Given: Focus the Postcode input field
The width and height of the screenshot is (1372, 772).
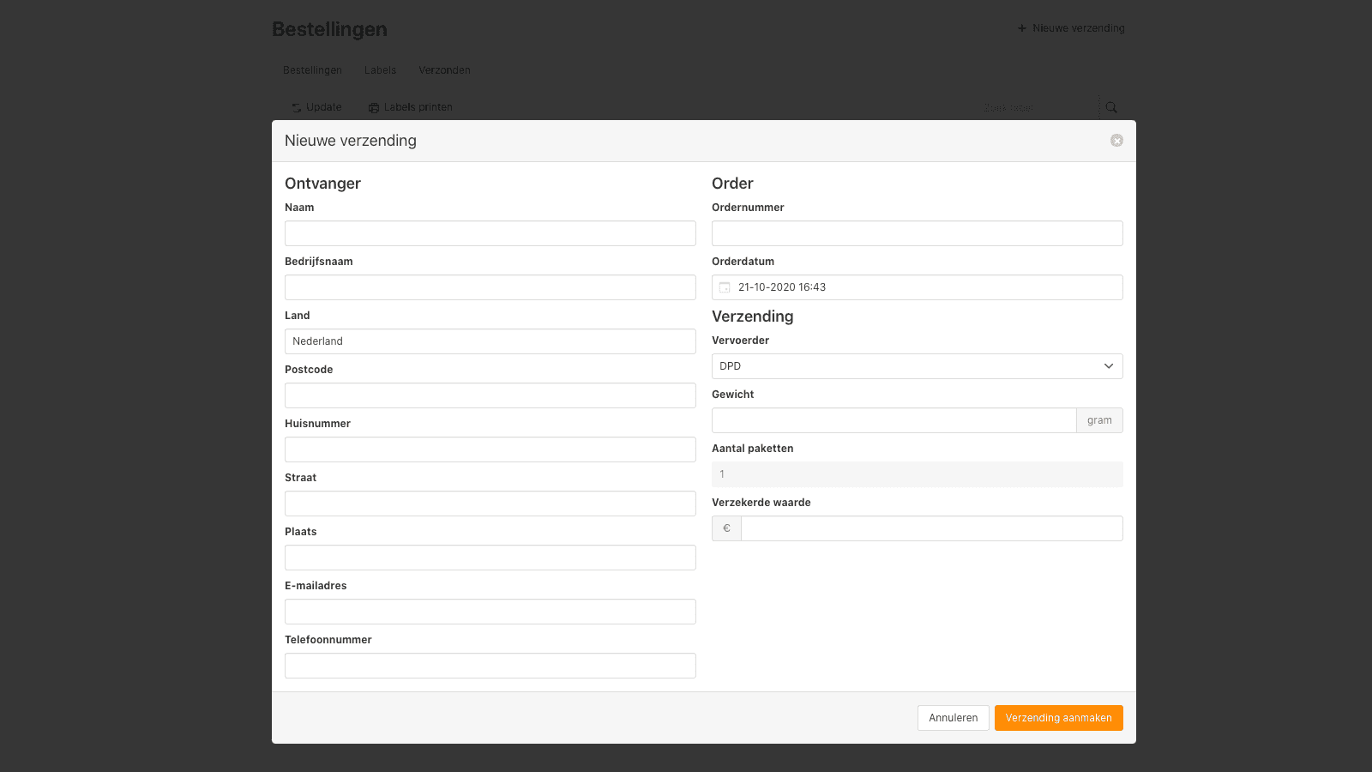Looking at the screenshot, I should click(490, 395).
